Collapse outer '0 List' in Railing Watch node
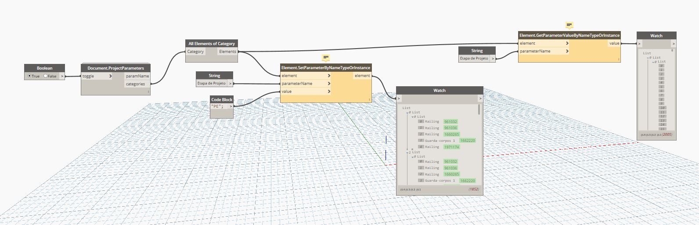This screenshot has width=699, height=225. (x=407, y=112)
